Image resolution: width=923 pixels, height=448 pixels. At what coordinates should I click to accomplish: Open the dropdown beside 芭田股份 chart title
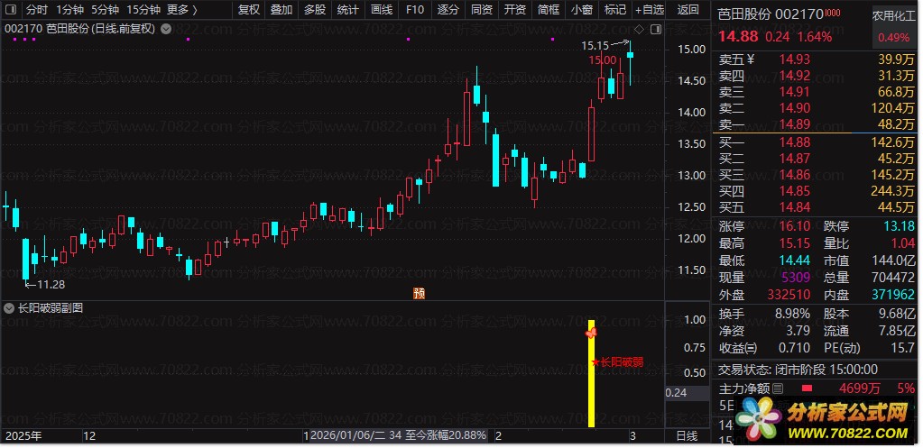click(166, 28)
